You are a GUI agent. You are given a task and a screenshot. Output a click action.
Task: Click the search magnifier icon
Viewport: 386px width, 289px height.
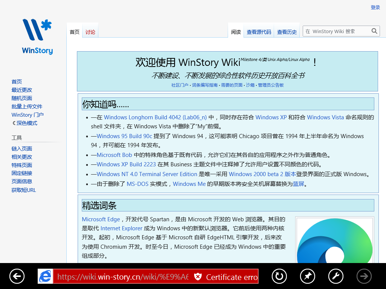(x=374, y=31)
